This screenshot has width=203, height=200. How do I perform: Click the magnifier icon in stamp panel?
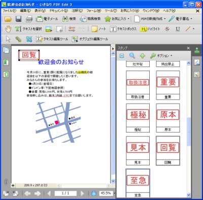pyautogui.click(x=132, y=55)
